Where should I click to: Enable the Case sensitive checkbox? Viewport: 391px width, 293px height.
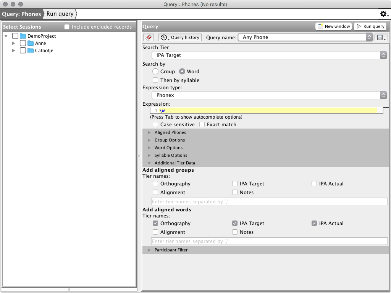[x=155, y=124]
